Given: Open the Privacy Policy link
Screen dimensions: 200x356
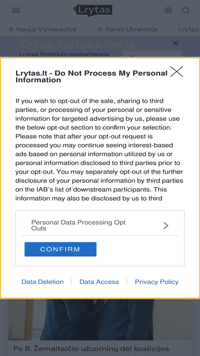Looking at the screenshot, I should (157, 282).
